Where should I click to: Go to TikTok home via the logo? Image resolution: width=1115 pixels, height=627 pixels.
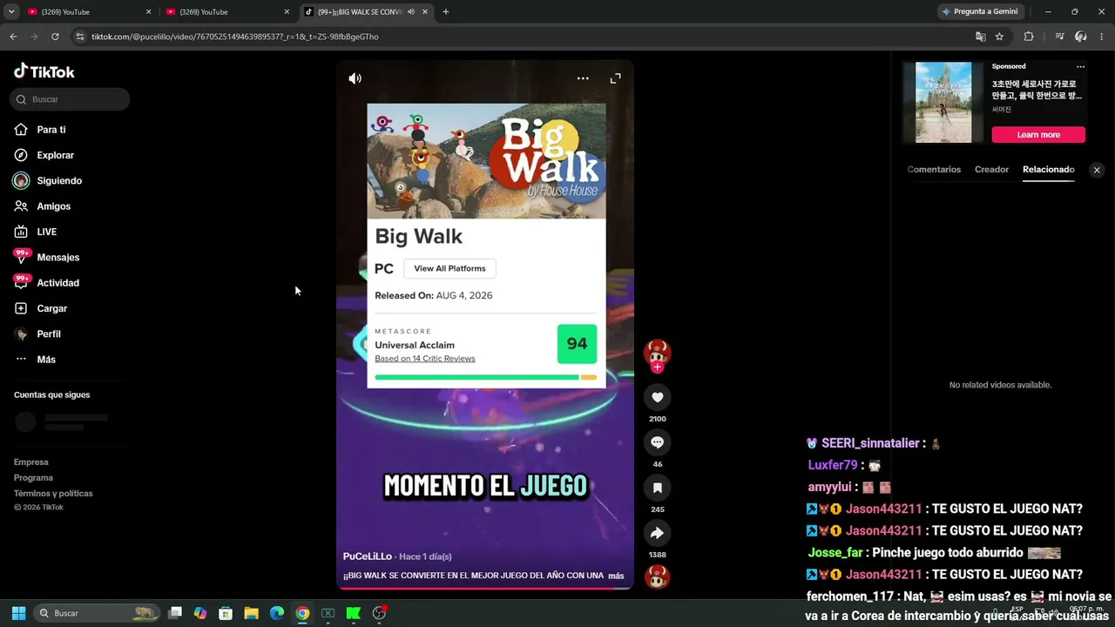[x=44, y=71]
